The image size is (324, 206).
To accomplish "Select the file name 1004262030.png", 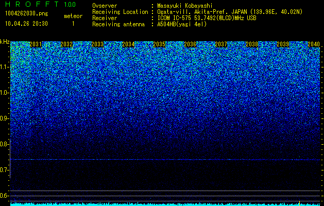I will (x=27, y=13).
